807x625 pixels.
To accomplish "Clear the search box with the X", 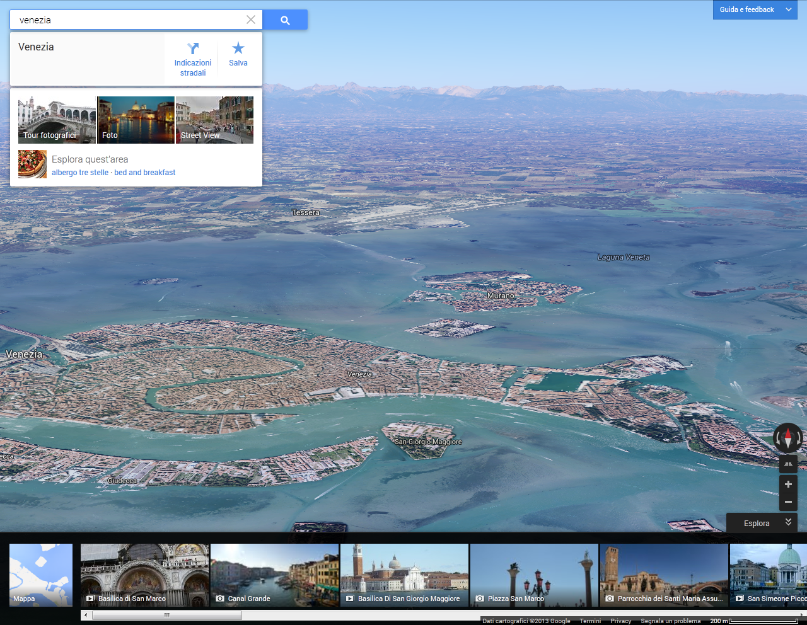I will [251, 20].
